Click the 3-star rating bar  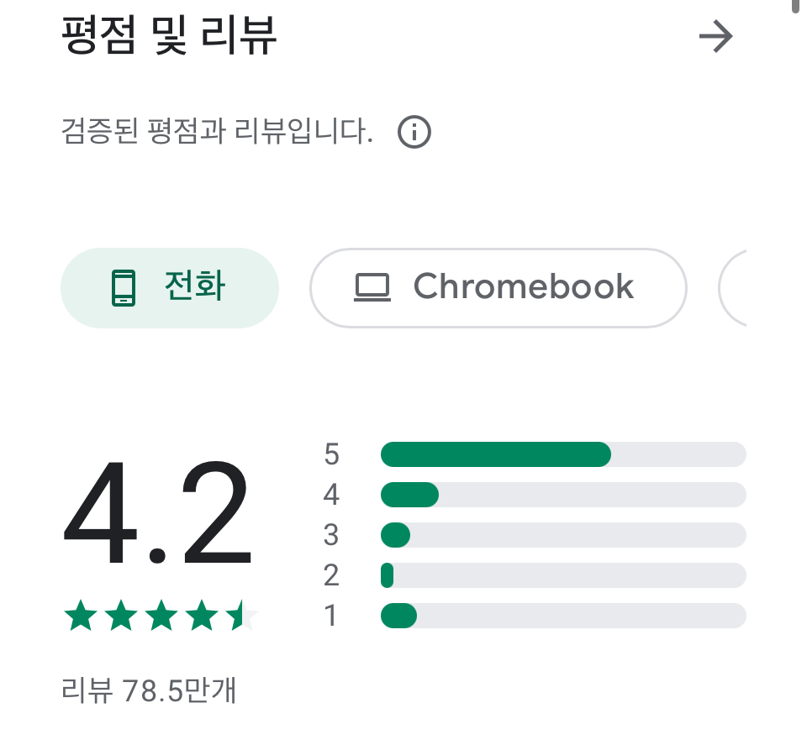(x=563, y=535)
